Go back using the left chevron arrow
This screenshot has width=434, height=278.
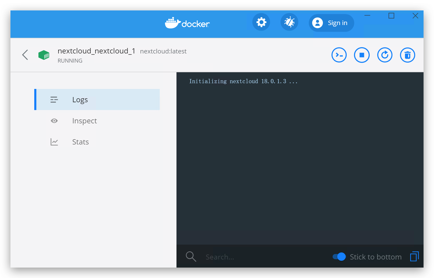[x=25, y=55]
